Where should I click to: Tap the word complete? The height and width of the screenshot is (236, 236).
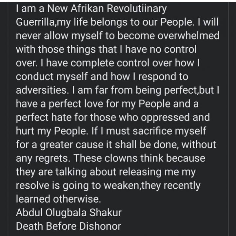[92, 63]
